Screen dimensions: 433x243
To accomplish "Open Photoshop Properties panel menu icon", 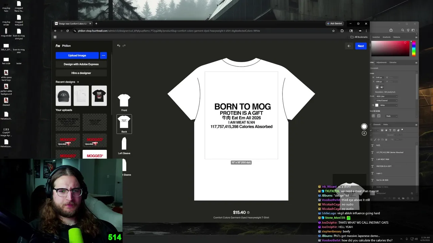I will 416,62.
